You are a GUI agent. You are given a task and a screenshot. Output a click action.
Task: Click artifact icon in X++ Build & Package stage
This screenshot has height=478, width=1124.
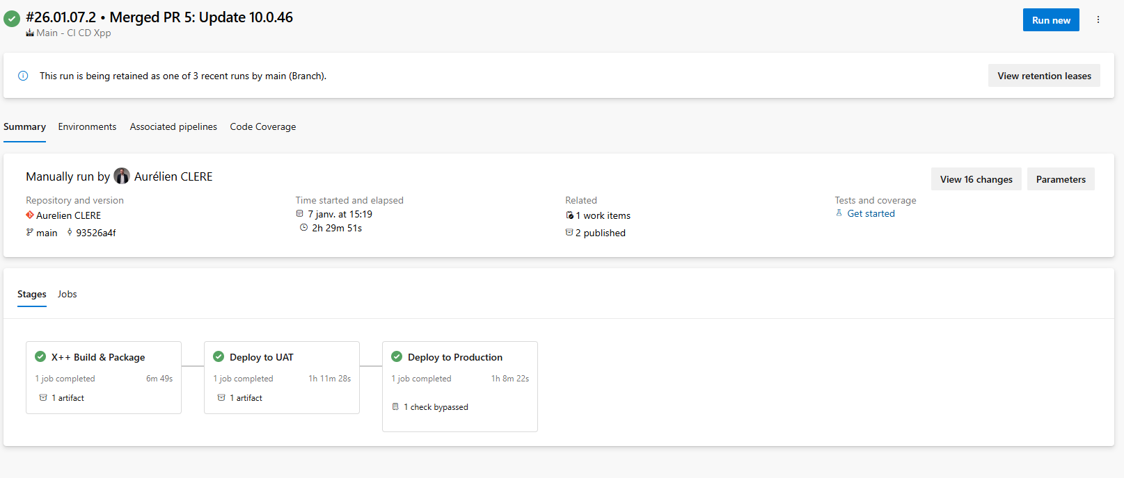pos(43,398)
